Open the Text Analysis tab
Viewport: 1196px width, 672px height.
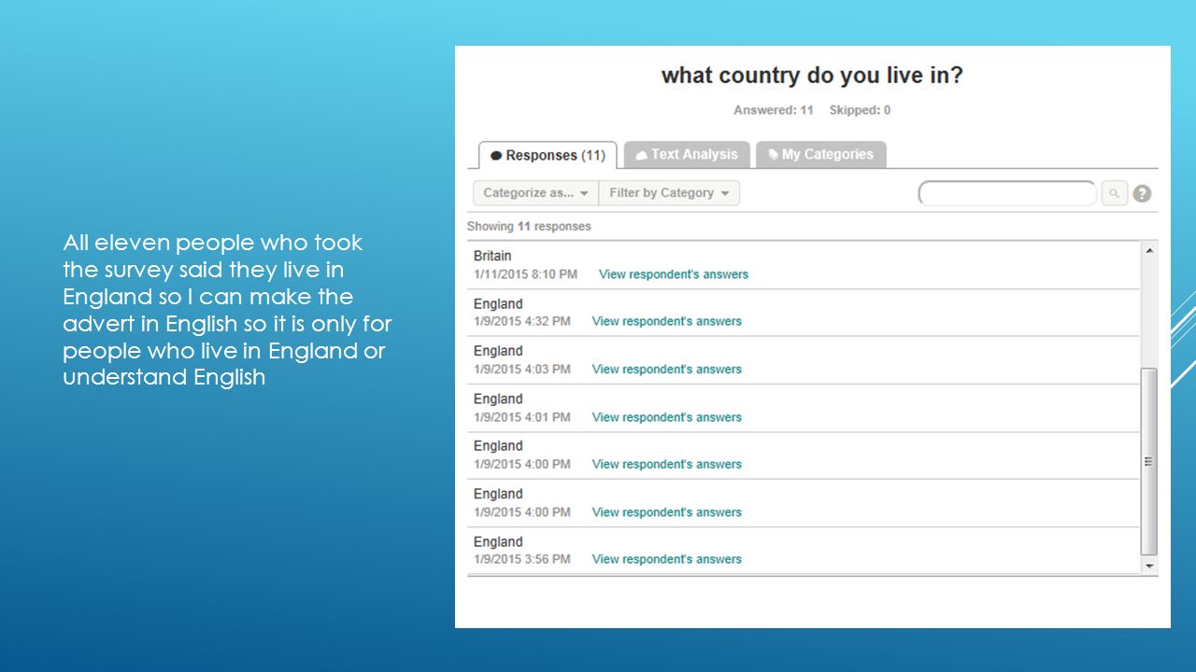[x=687, y=155]
